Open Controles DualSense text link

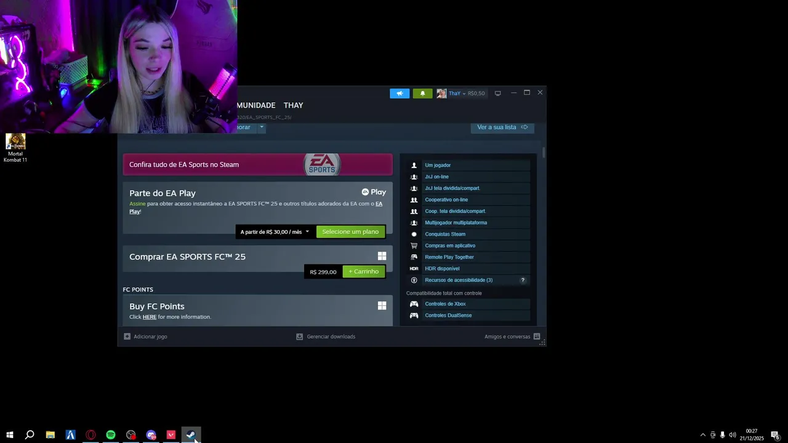click(448, 315)
